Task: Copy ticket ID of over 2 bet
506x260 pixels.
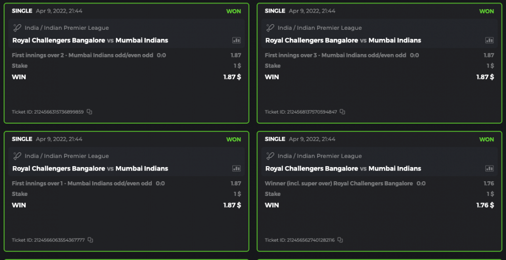Action: coord(90,112)
